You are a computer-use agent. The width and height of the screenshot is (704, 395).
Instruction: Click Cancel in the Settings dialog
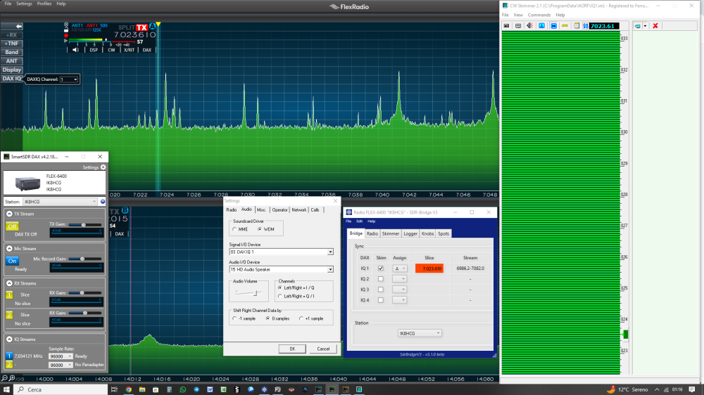tap(323, 349)
